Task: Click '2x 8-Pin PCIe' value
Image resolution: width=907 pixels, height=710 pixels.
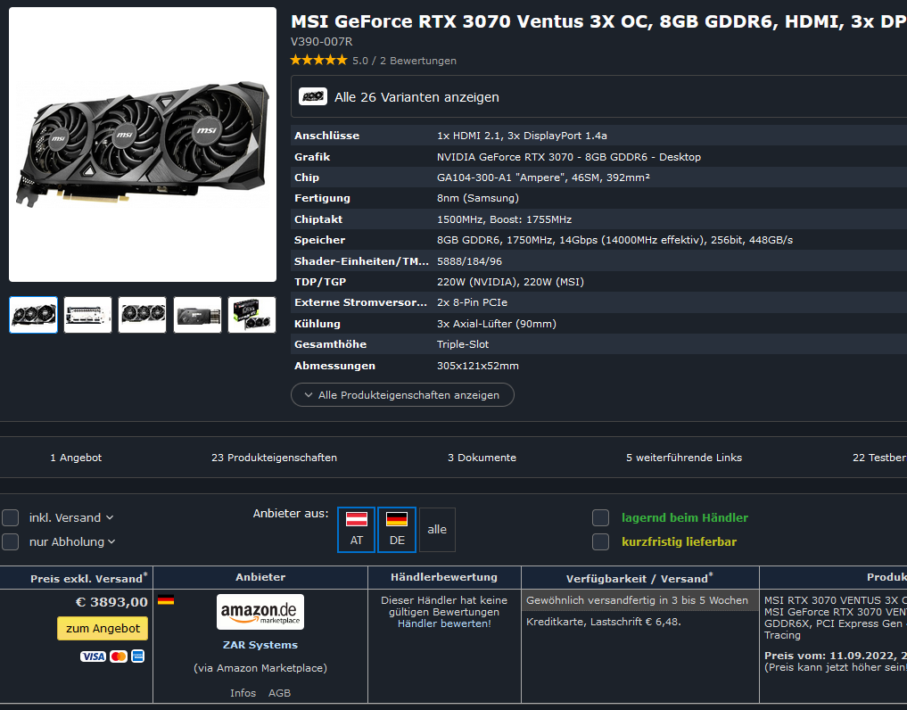Action: [472, 302]
